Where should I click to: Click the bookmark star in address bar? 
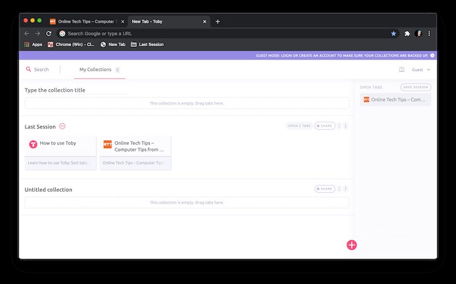394,33
